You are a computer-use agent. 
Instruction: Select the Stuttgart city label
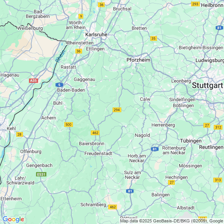[x=207, y=85]
